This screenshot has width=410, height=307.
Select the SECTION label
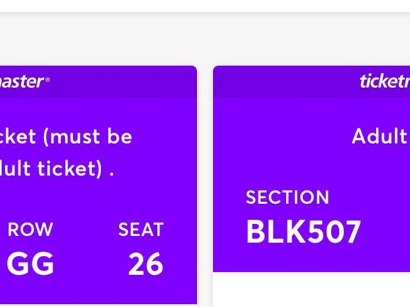(287, 198)
